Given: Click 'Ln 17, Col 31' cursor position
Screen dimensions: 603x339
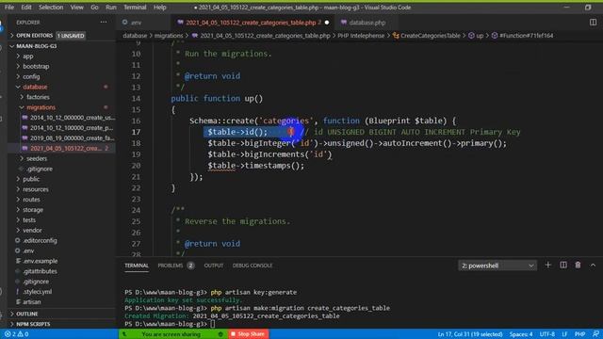Looking at the screenshot, I should click(x=470, y=334).
